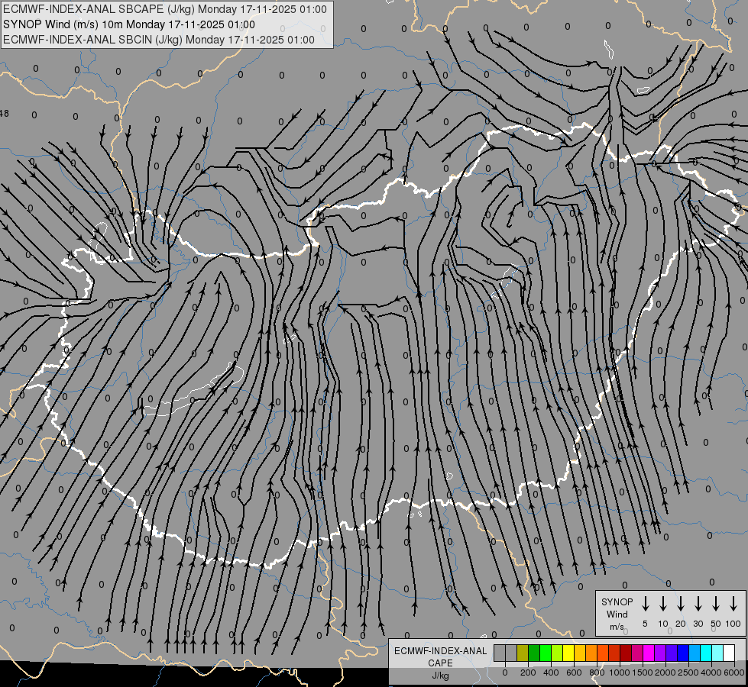
Task: Choose the white swatch at the legend end
Action: tap(728, 653)
